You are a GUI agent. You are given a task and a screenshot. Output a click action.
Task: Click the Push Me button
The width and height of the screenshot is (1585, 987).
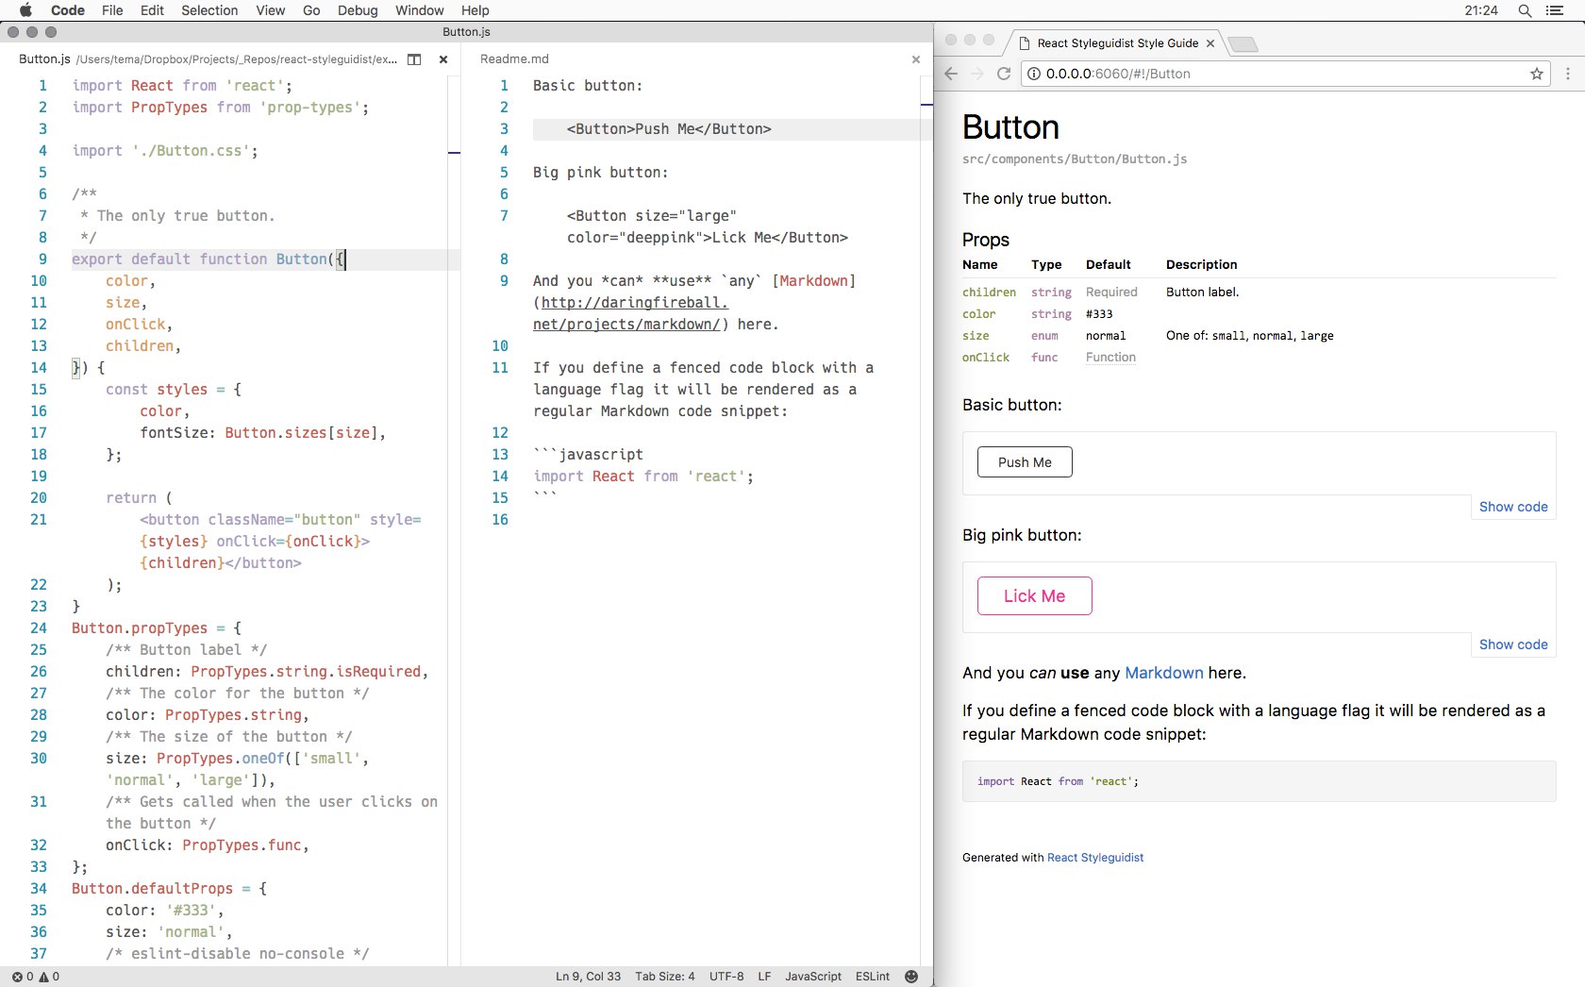[1025, 462]
